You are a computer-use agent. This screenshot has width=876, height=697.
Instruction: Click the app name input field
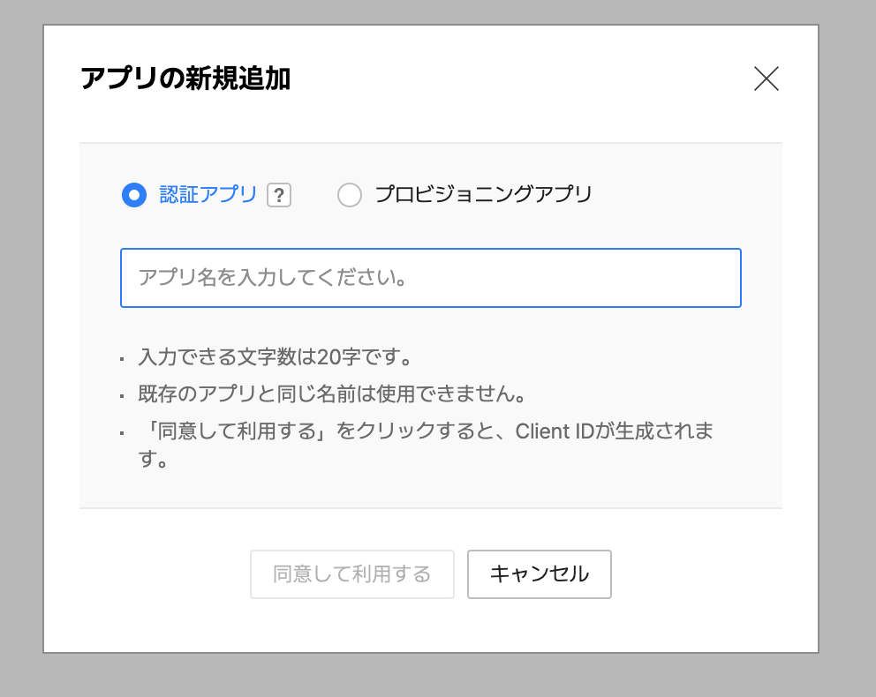(x=430, y=278)
